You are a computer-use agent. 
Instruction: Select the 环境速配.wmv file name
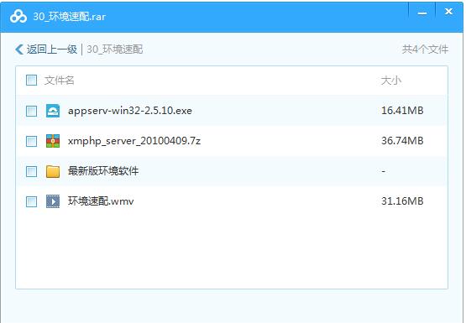(x=101, y=201)
